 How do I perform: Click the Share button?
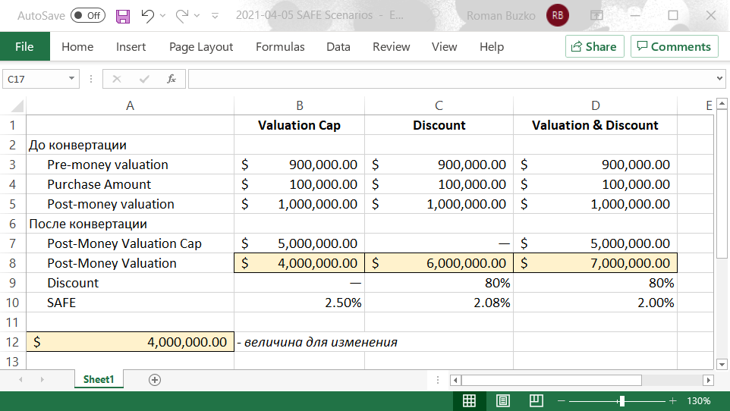(x=594, y=47)
